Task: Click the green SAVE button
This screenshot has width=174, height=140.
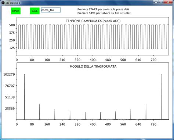Action: coord(35,11)
